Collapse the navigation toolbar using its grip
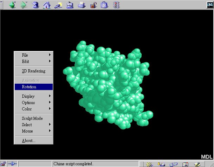This screenshot has height=167, width=214. coord(1,5)
